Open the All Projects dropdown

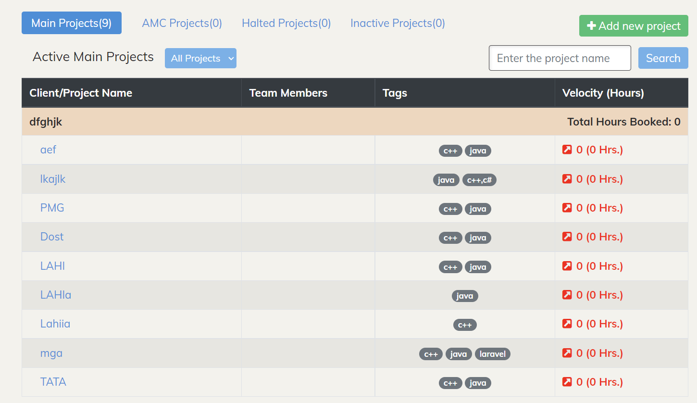[200, 58]
